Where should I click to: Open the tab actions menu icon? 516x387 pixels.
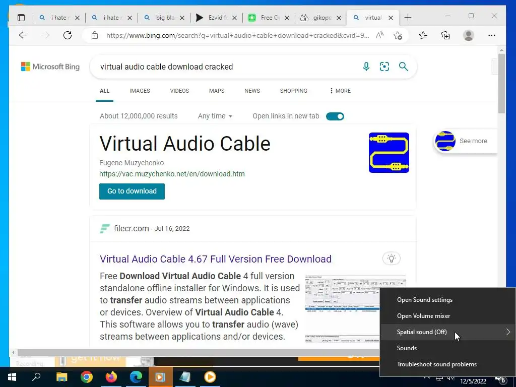pyautogui.click(x=21, y=18)
